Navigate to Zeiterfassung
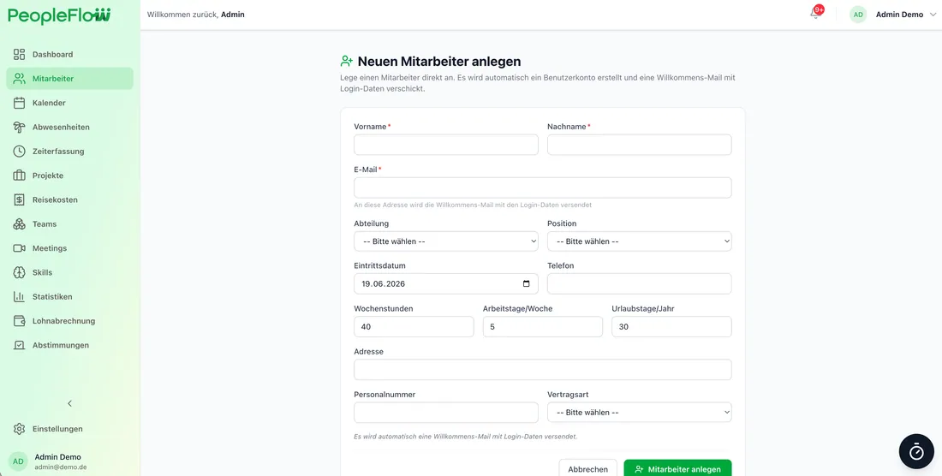Screen dimensions: 942x476 click(69, 152)
